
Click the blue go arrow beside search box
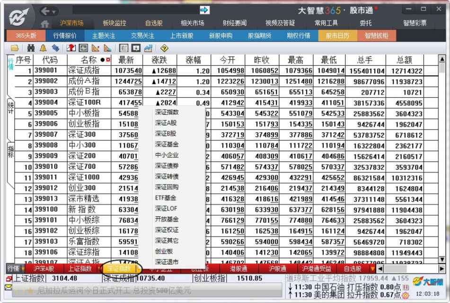[204, 10]
